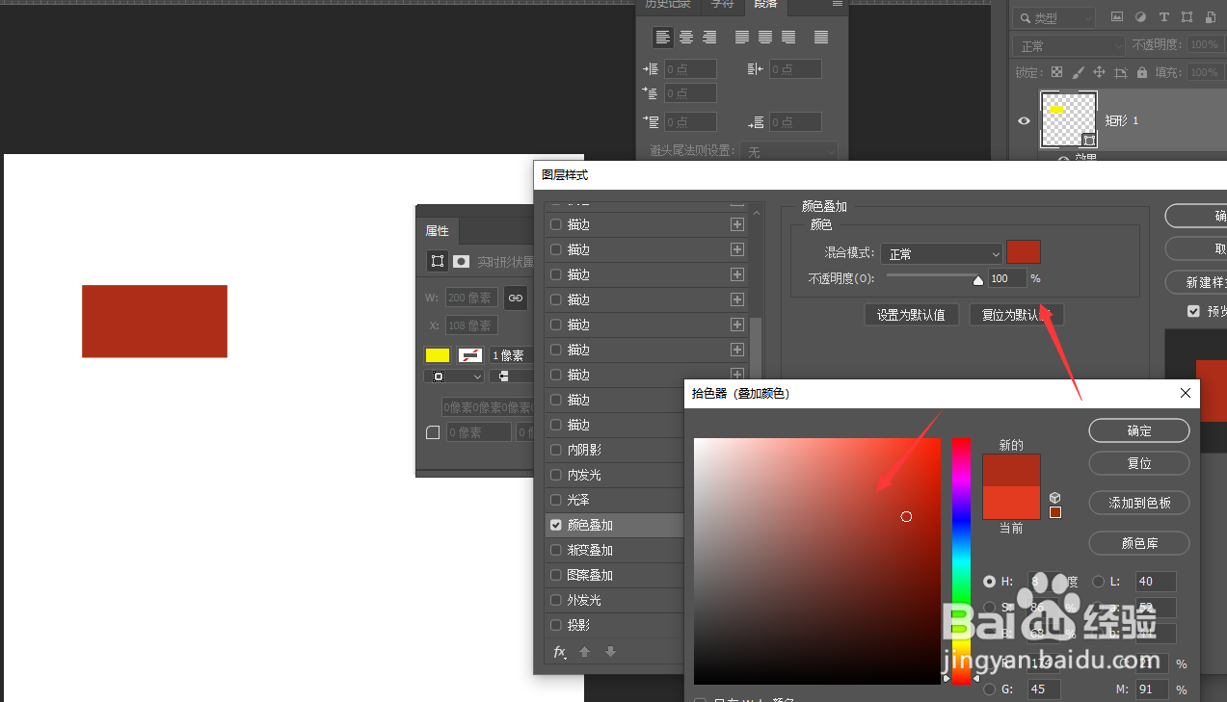1227x702 pixels.
Task: Choose justify last centered paragraph icon
Action: 765,38
